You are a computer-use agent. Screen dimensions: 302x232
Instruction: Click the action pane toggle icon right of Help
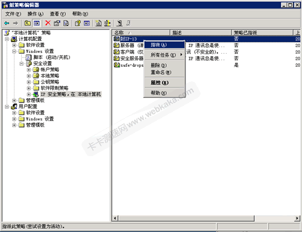tap(87, 24)
